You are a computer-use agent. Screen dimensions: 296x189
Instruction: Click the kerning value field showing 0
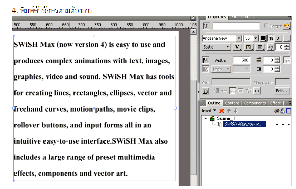(x=280, y=47)
